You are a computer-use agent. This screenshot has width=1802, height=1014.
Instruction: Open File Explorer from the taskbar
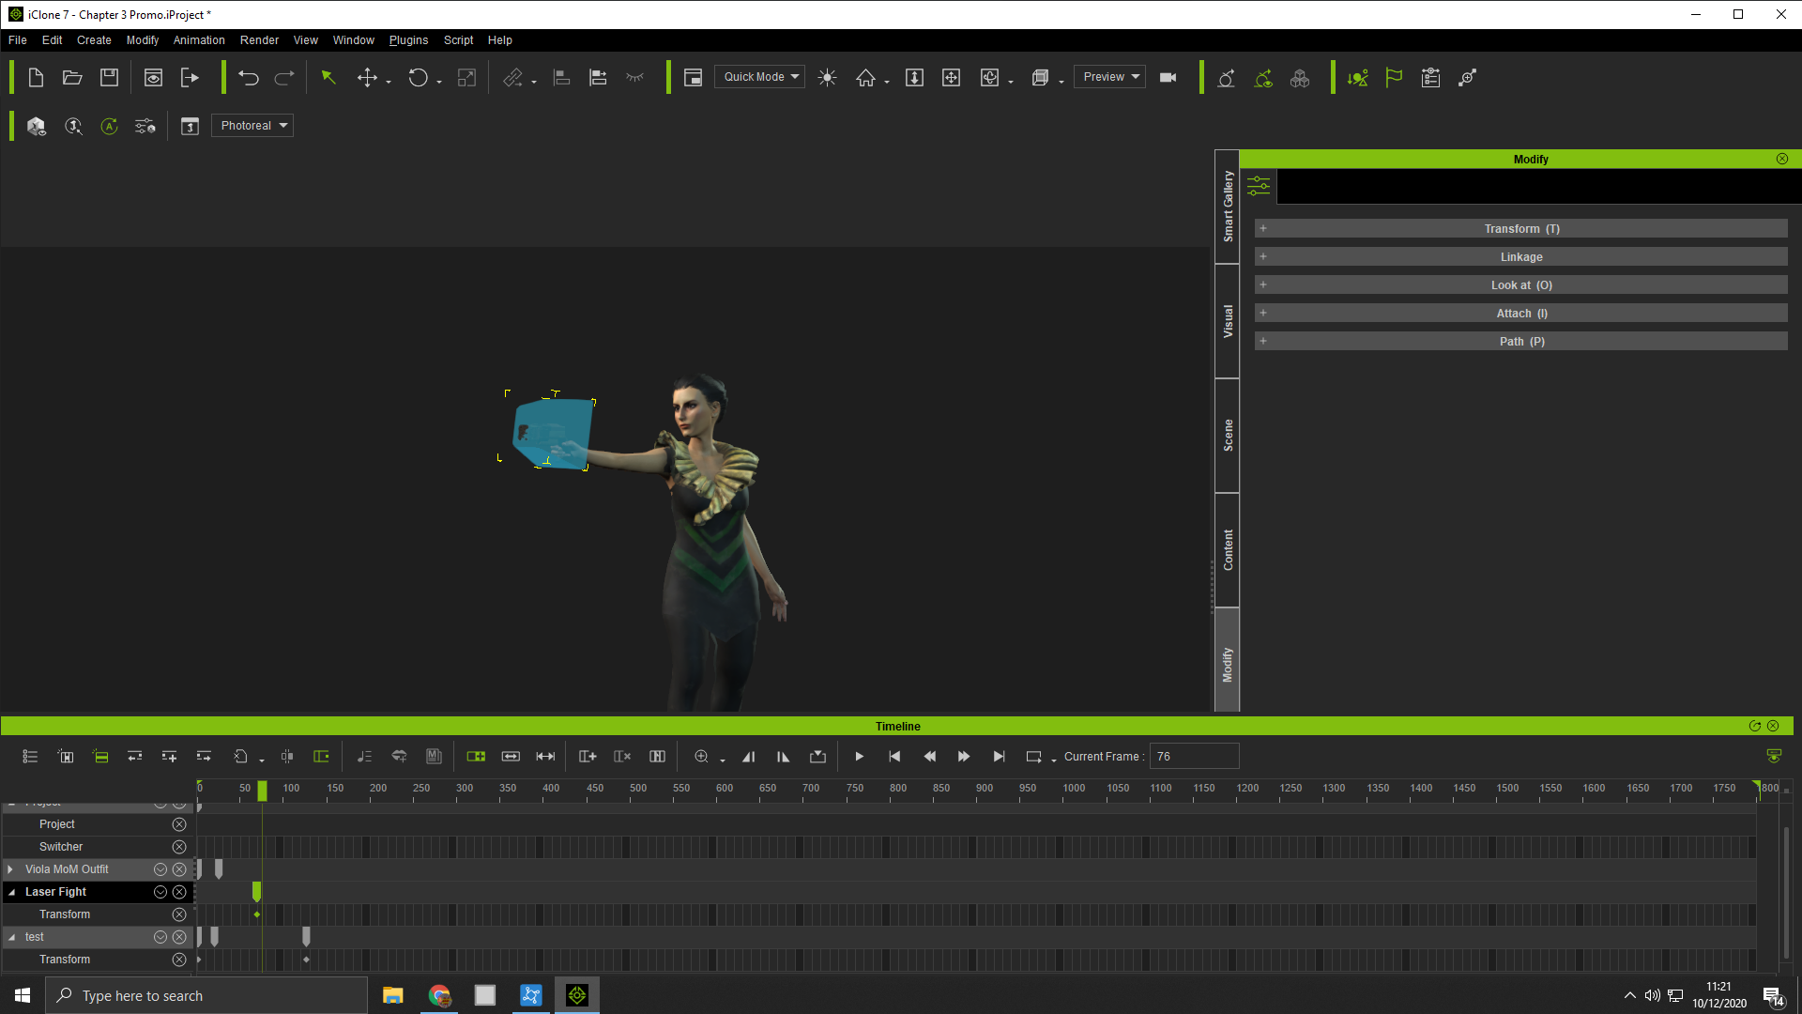pos(393,995)
